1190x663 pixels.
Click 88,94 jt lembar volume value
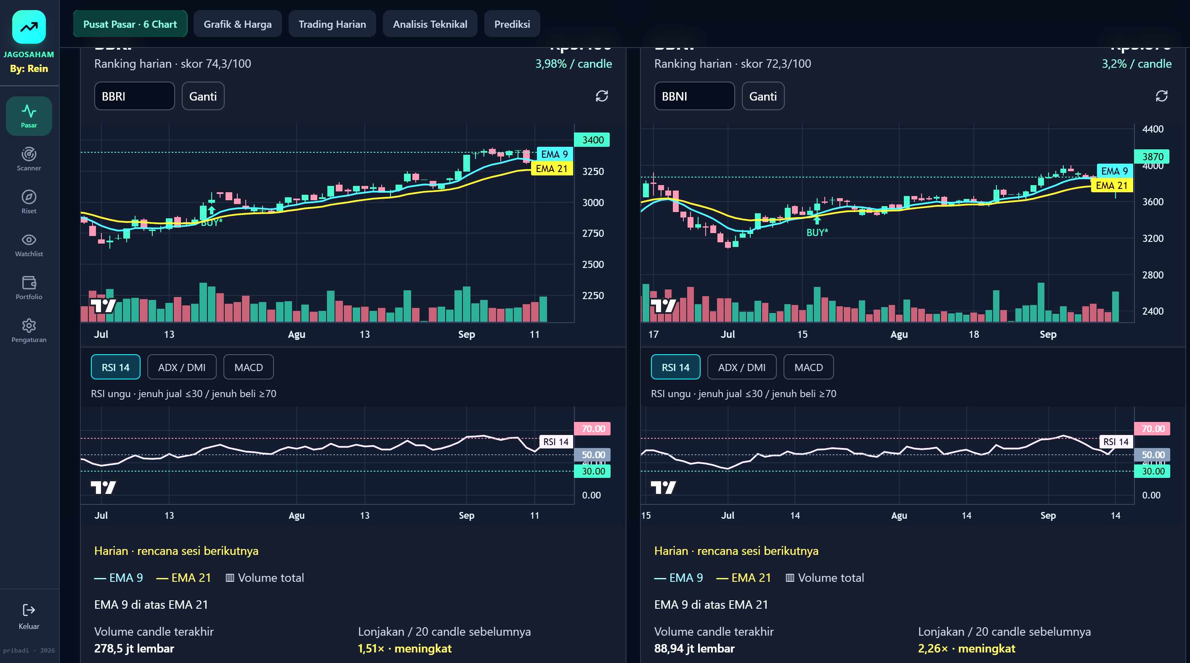pos(694,648)
